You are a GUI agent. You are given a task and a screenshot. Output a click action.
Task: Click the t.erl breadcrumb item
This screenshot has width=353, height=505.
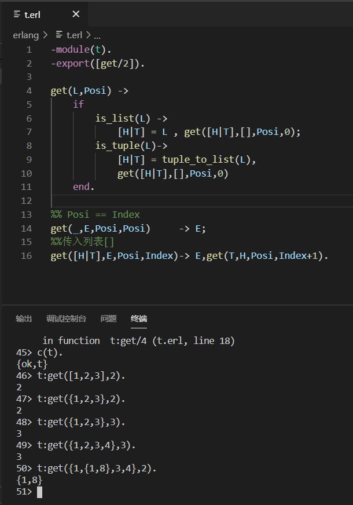tap(74, 35)
